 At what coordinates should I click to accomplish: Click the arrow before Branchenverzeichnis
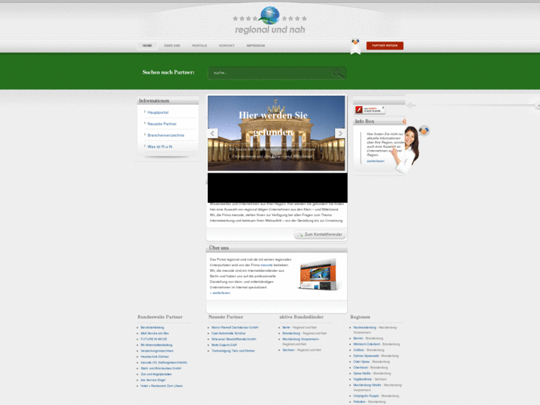(x=145, y=135)
